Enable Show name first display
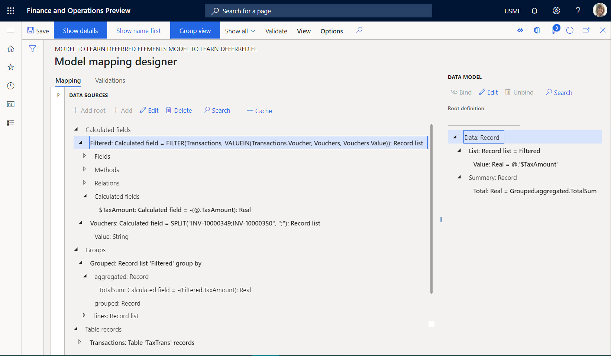This screenshot has height=356, width=611. point(138,30)
